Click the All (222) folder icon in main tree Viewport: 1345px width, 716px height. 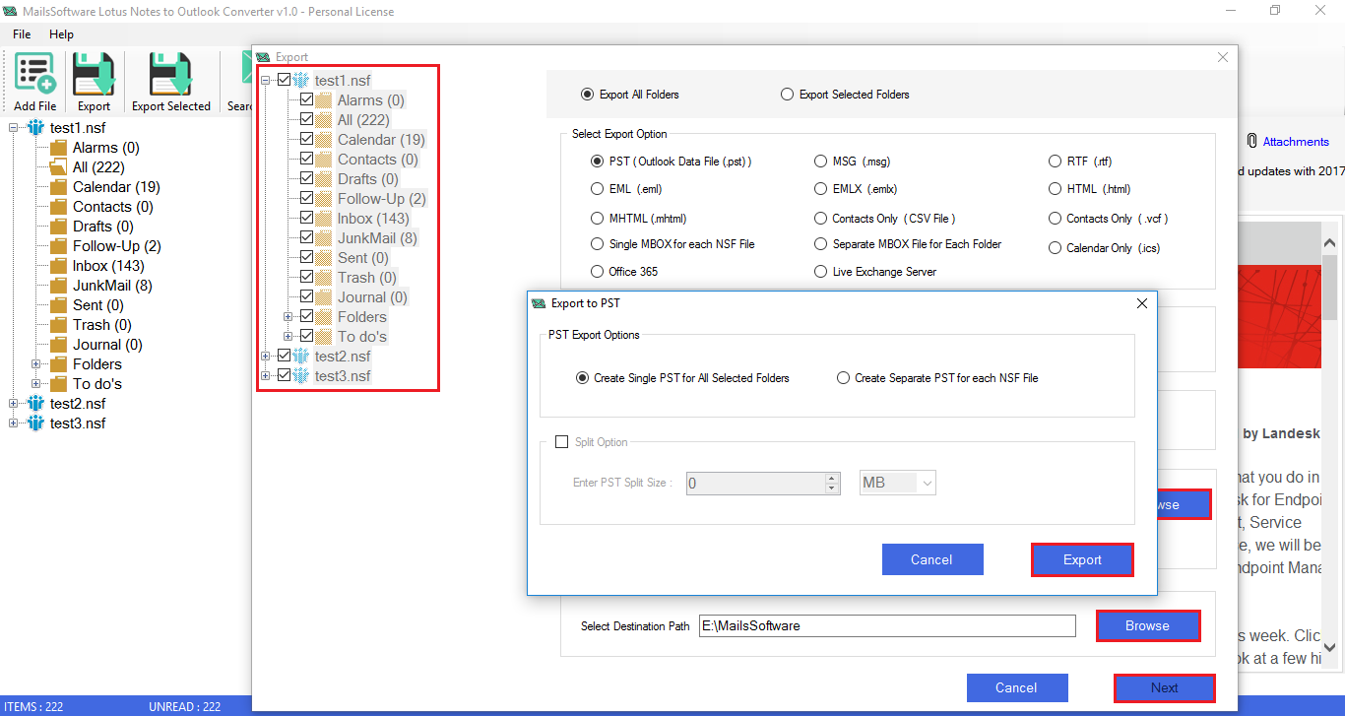click(x=58, y=167)
